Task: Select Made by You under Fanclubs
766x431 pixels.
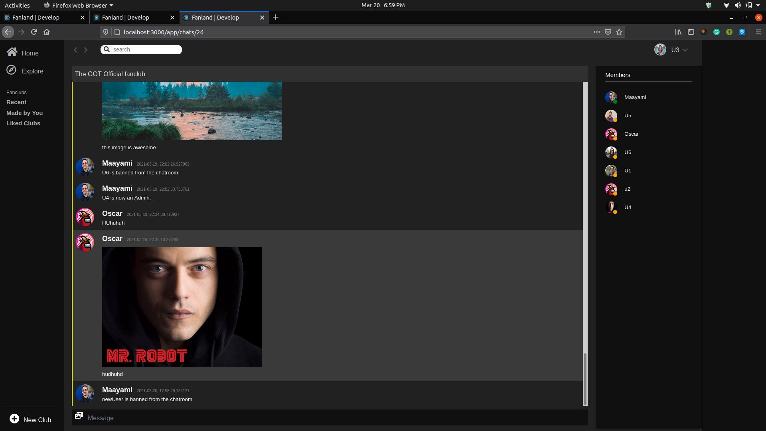Action: (24, 113)
